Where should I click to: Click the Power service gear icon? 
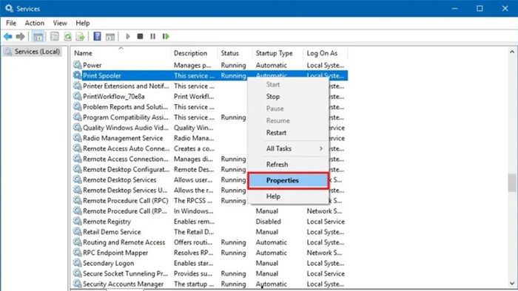pyautogui.click(x=77, y=65)
